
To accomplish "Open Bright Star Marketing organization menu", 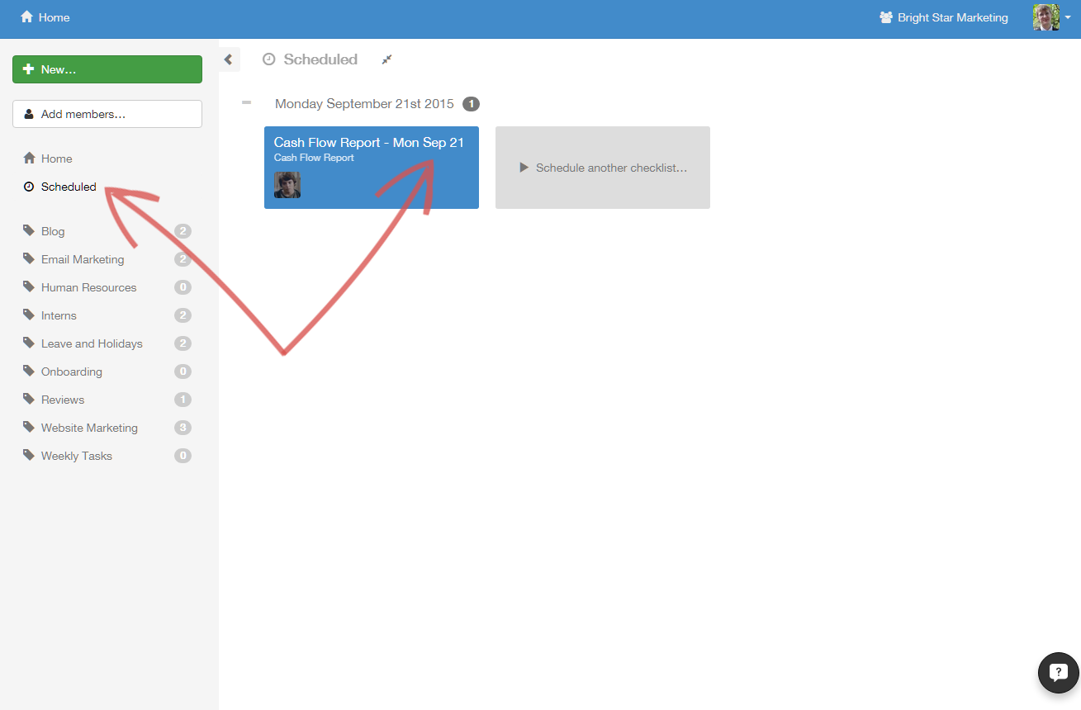I will coord(944,17).
